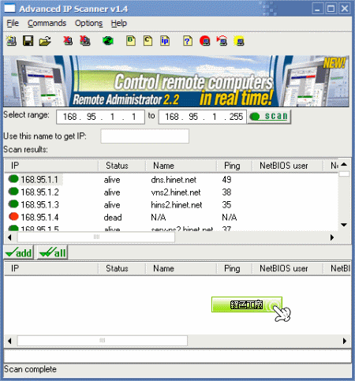Open the Help menu
This screenshot has width=355, height=381.
[118, 23]
